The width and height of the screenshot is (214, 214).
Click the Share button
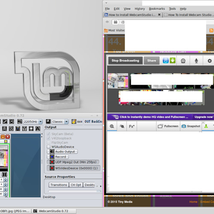click(x=152, y=61)
